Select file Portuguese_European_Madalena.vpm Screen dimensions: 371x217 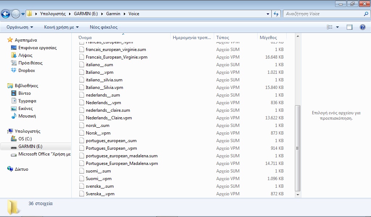122,163
